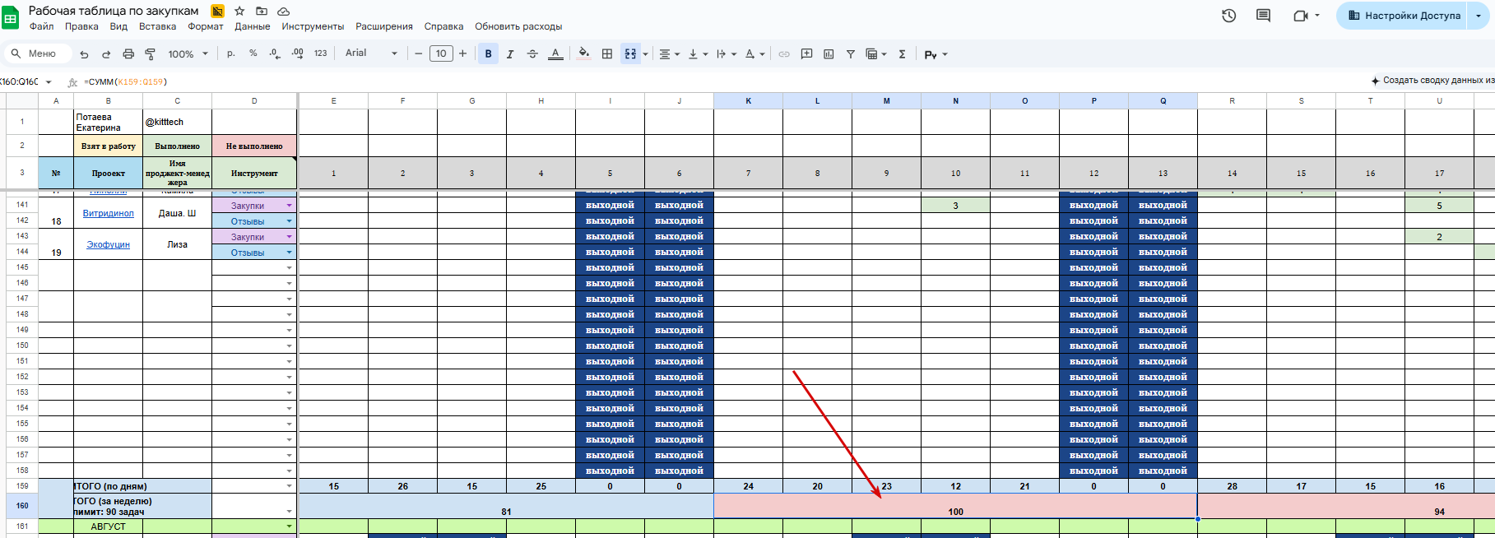Click the Меню search box
Image resolution: width=1495 pixels, height=538 pixels.
click(39, 53)
